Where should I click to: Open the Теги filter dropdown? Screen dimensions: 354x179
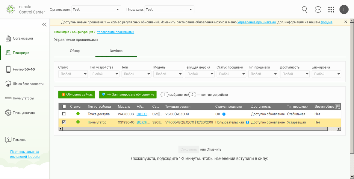(136, 74)
